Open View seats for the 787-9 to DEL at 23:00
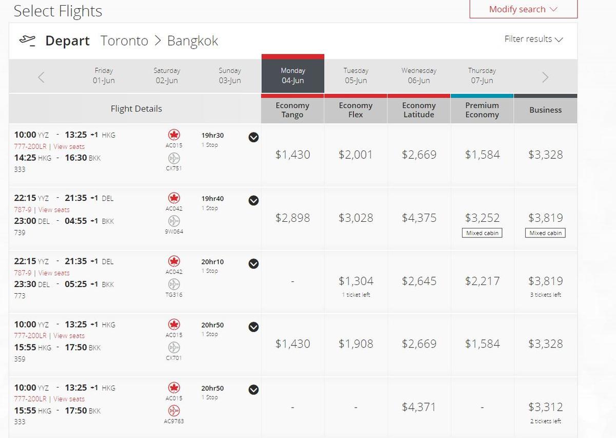The width and height of the screenshot is (616, 438). tap(54, 210)
